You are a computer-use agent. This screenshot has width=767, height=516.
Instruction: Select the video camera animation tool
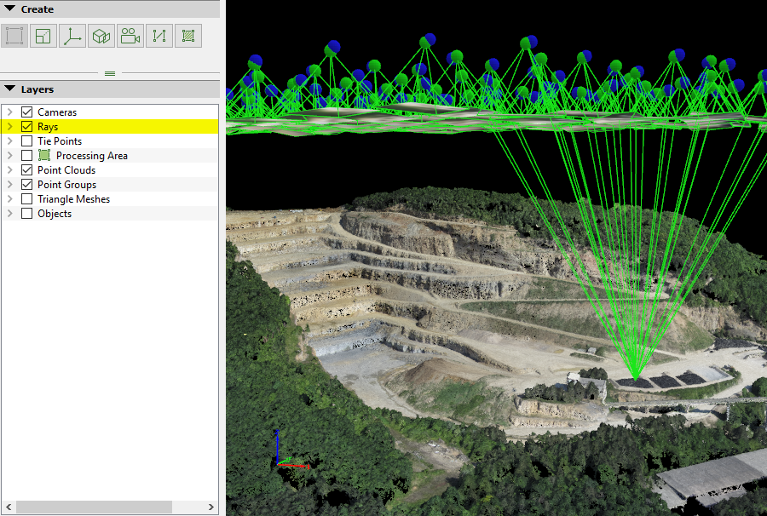tap(130, 36)
